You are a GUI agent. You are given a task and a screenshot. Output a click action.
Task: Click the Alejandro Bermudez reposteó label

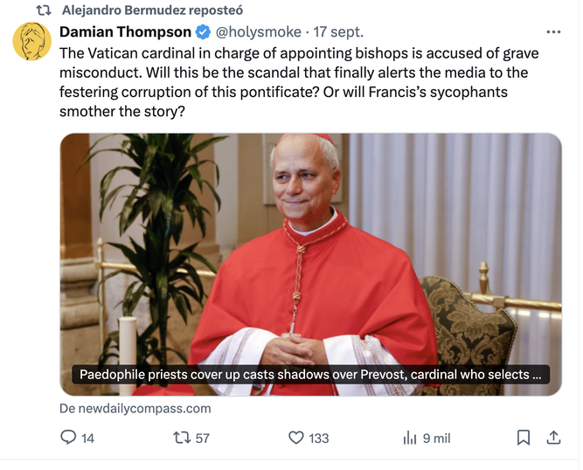[152, 10]
